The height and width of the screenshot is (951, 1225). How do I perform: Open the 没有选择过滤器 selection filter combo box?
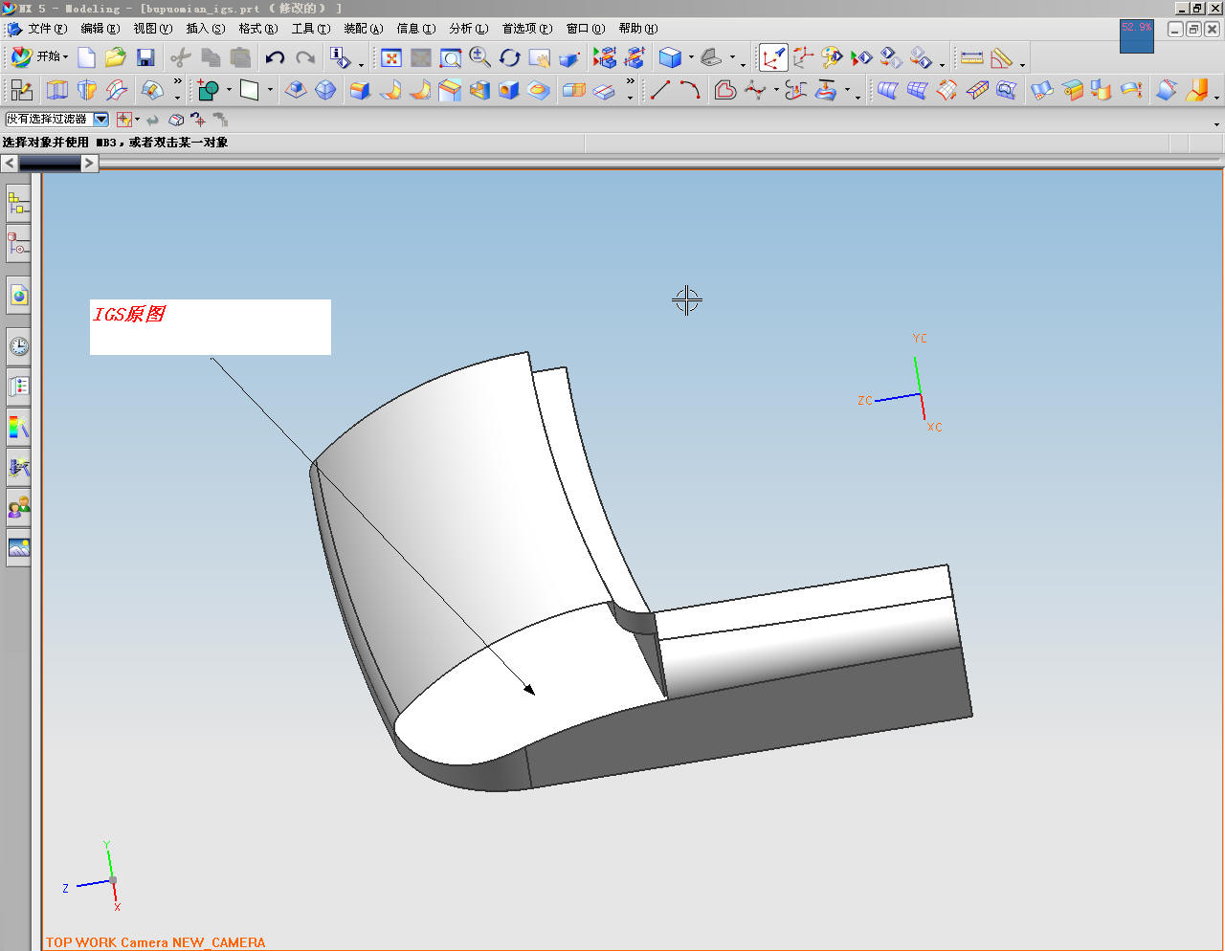[x=56, y=120]
